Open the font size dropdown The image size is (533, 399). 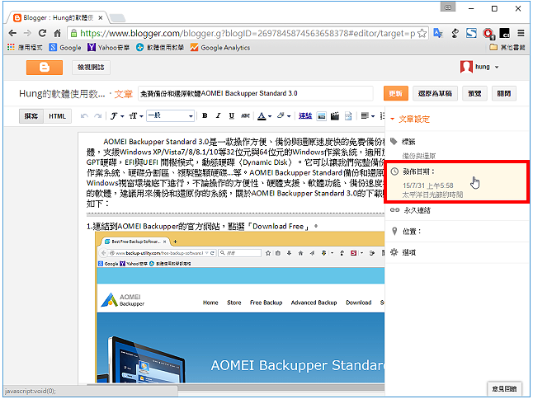[x=136, y=116]
